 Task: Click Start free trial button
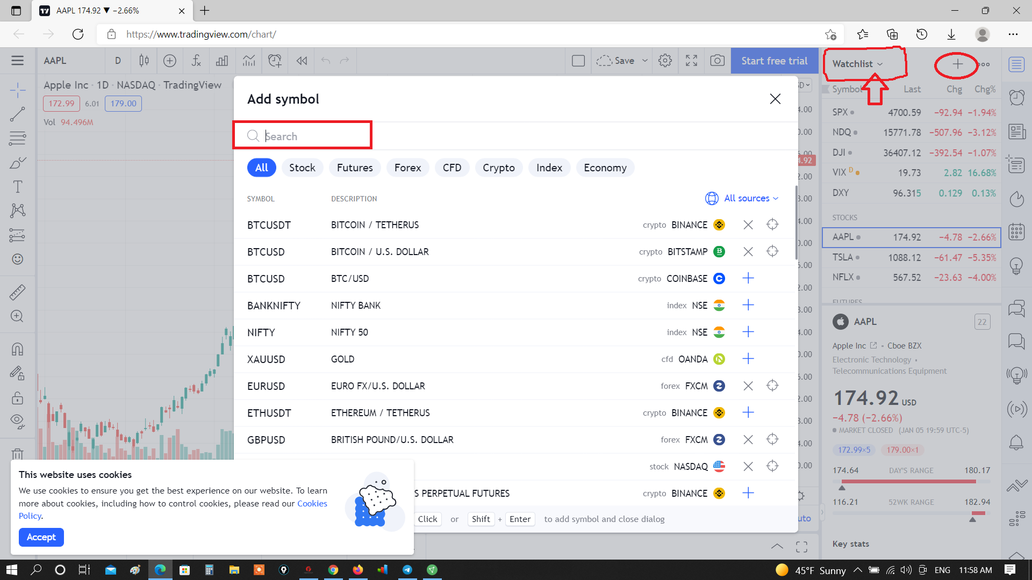(774, 61)
